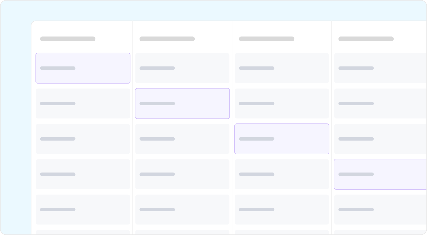Open the fifth card in the first column
Screen dimensions: 427x235
click(x=83, y=210)
